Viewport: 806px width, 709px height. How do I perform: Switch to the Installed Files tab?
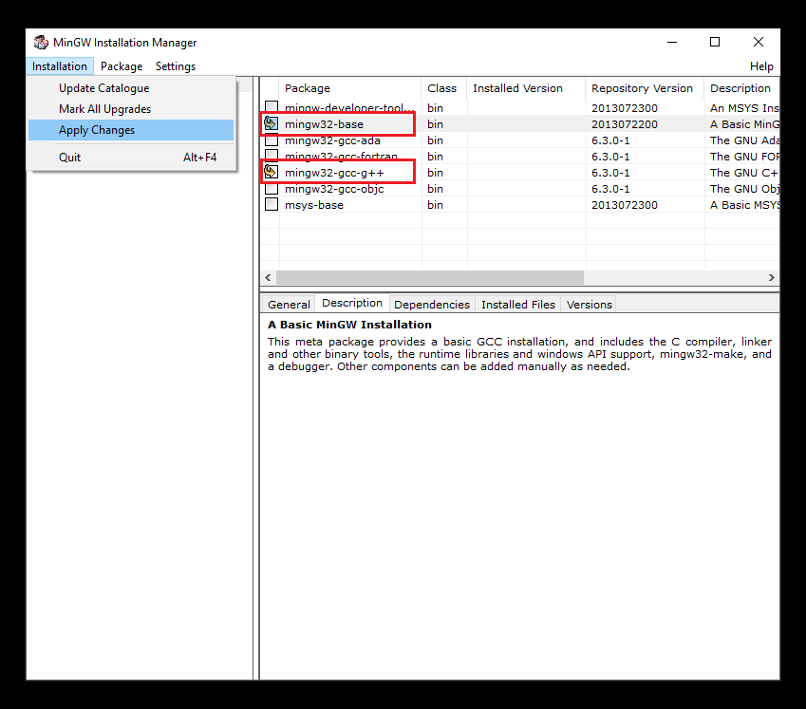(x=518, y=304)
